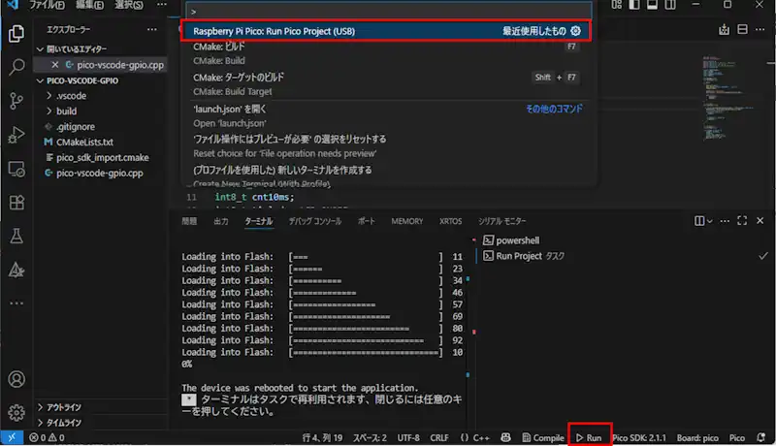Click the Run button in status bar
Image resolution: width=776 pixels, height=446 pixels.
[589, 437]
